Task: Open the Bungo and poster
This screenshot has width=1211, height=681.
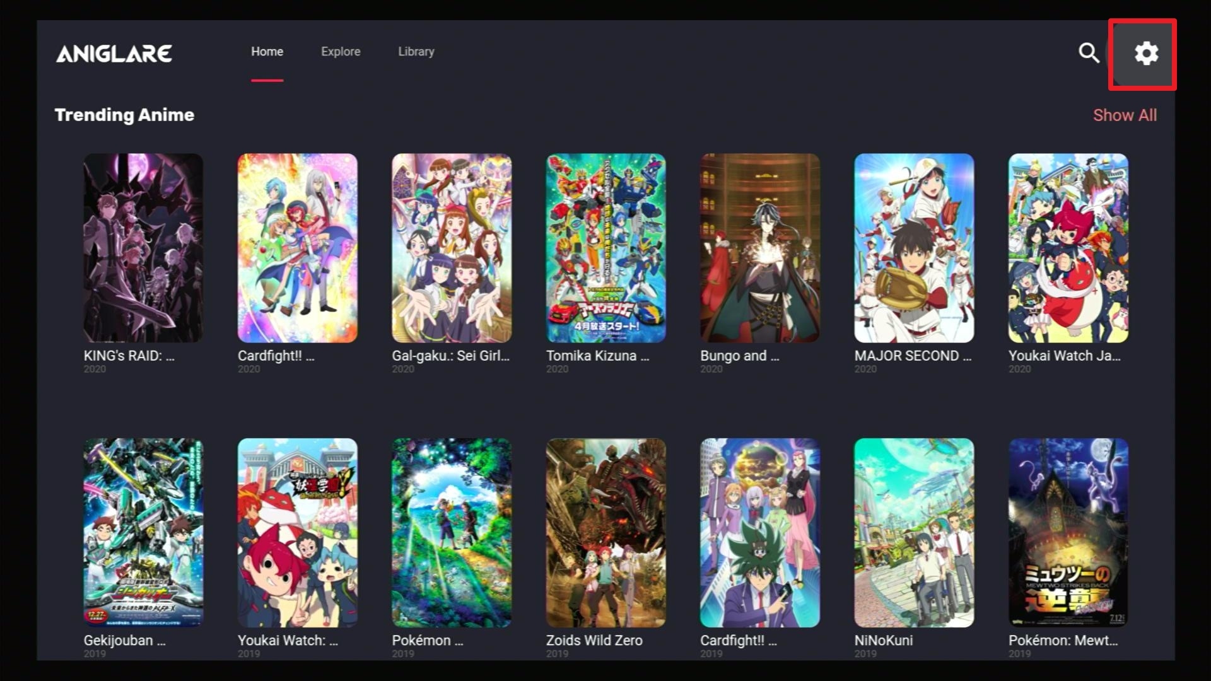Action: coord(760,248)
